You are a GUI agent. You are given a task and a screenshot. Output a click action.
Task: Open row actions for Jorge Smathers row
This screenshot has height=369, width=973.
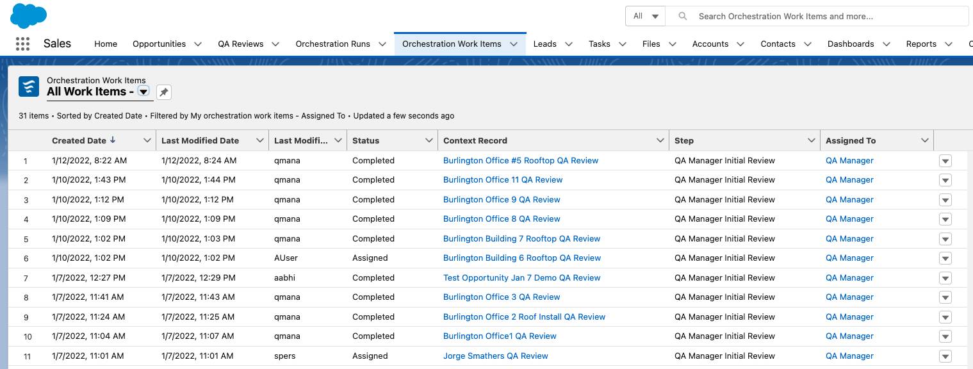pyautogui.click(x=945, y=356)
